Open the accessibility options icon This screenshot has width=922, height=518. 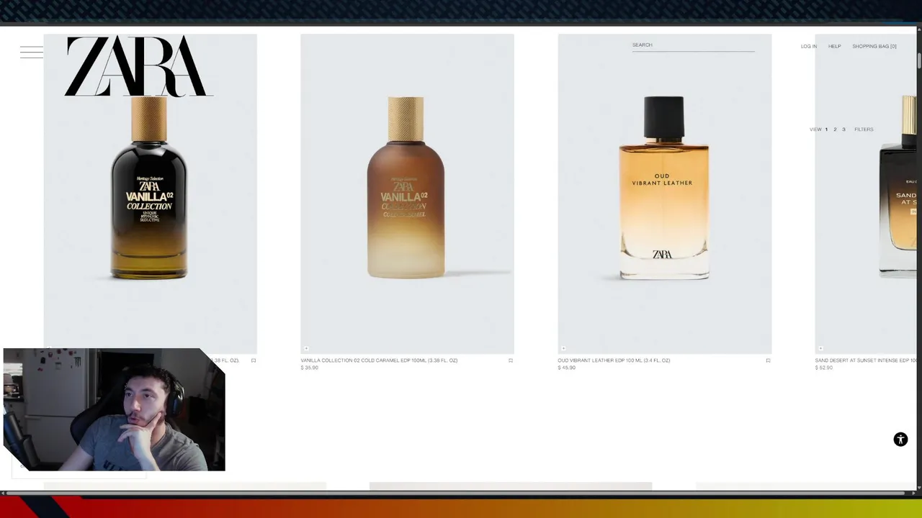[900, 440]
